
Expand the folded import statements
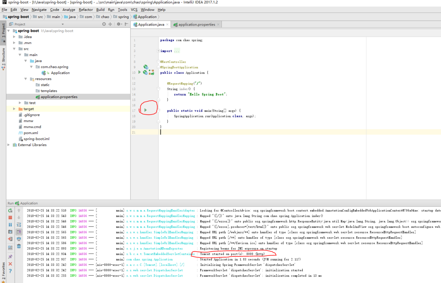click(x=158, y=51)
